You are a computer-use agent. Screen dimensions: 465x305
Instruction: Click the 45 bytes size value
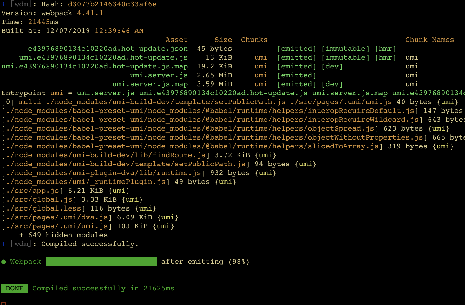[x=214, y=49]
